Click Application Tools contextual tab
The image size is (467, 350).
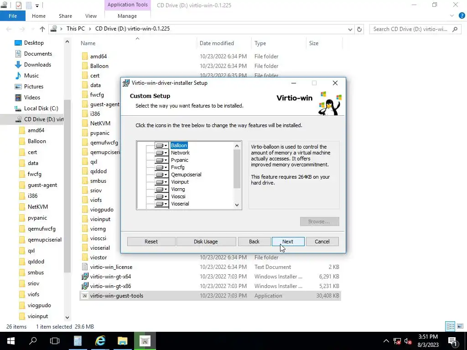click(x=128, y=5)
